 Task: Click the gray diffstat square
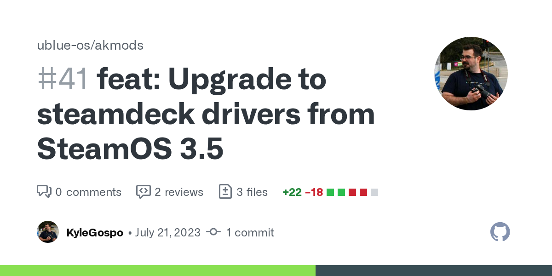[x=374, y=192]
